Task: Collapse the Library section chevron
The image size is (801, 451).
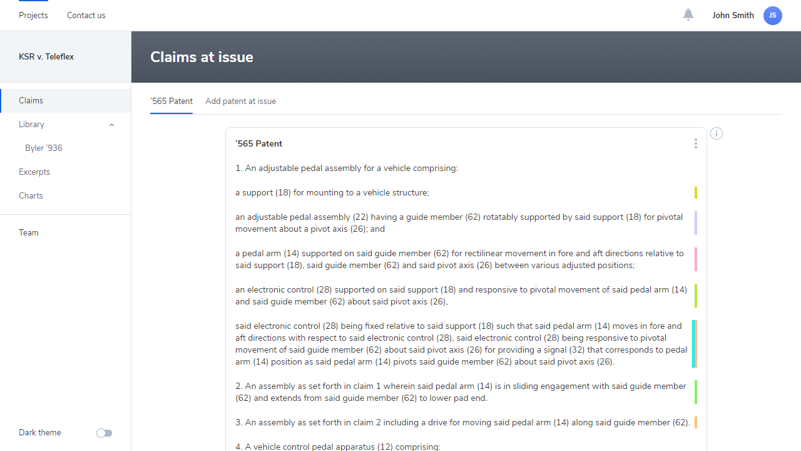Action: pos(111,125)
